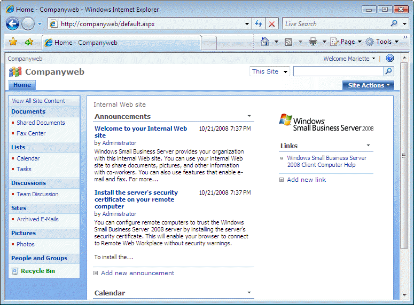Open the Calendar list in sidebar
Screen dimensions: 414x305
pos(28,158)
